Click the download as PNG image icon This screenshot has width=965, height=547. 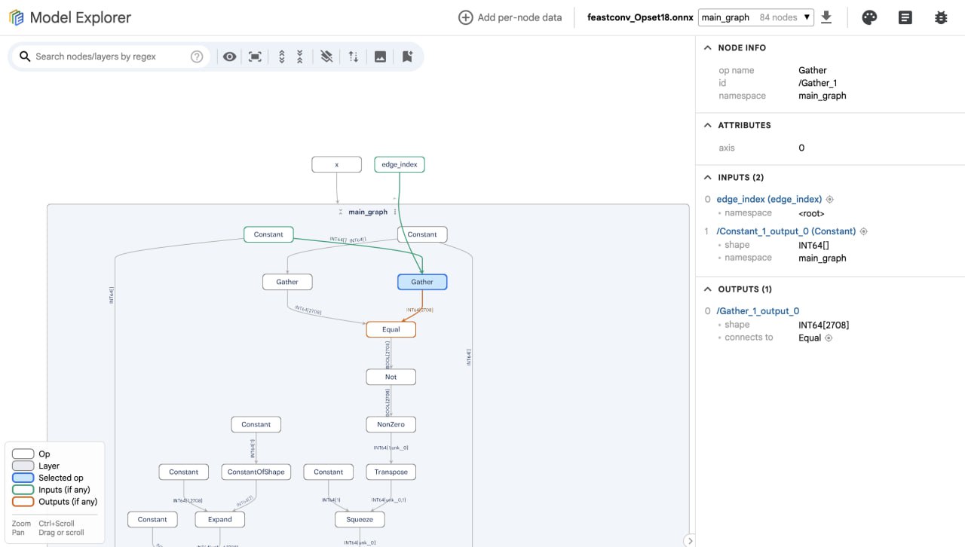click(380, 57)
